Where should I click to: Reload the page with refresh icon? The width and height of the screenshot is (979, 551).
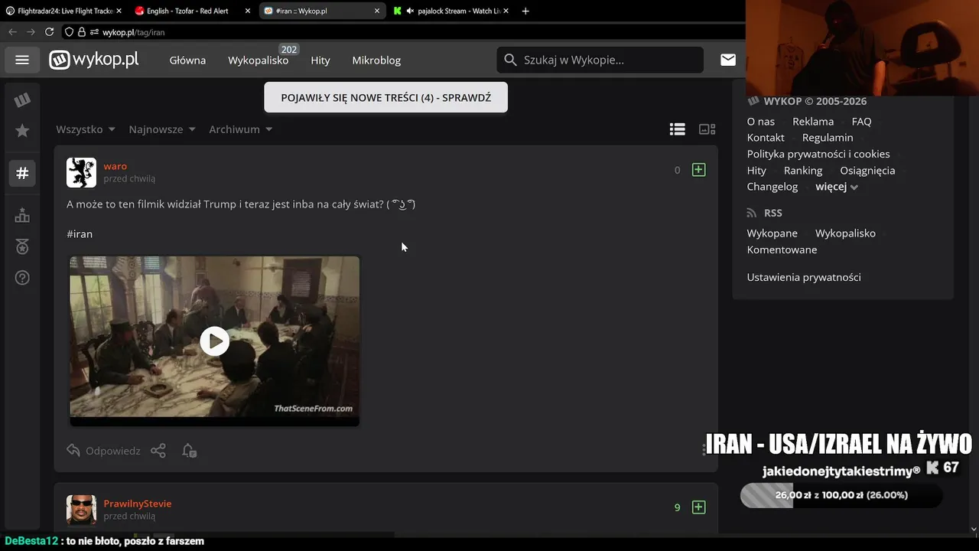click(x=49, y=32)
